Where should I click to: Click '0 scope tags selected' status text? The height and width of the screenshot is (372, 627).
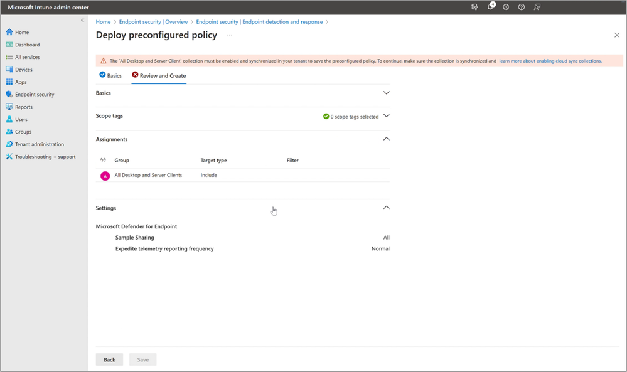[354, 117]
